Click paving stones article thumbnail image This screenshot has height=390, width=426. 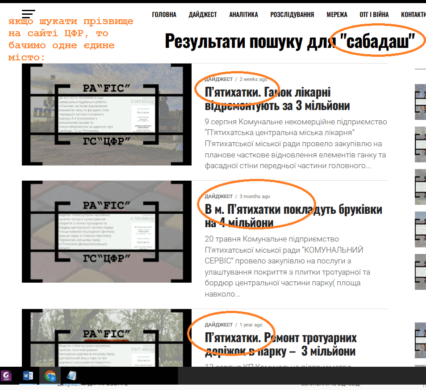(x=107, y=232)
